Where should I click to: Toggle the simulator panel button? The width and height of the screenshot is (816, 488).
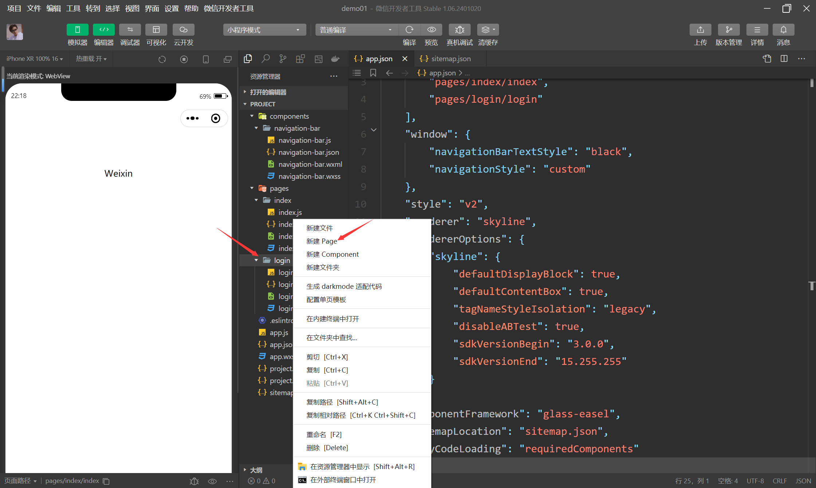coord(77,30)
